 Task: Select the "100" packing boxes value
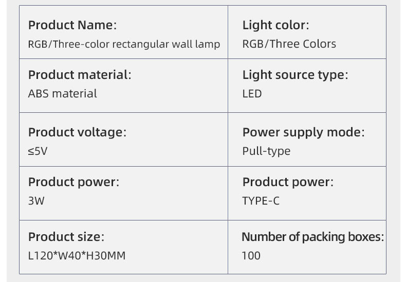(x=251, y=255)
